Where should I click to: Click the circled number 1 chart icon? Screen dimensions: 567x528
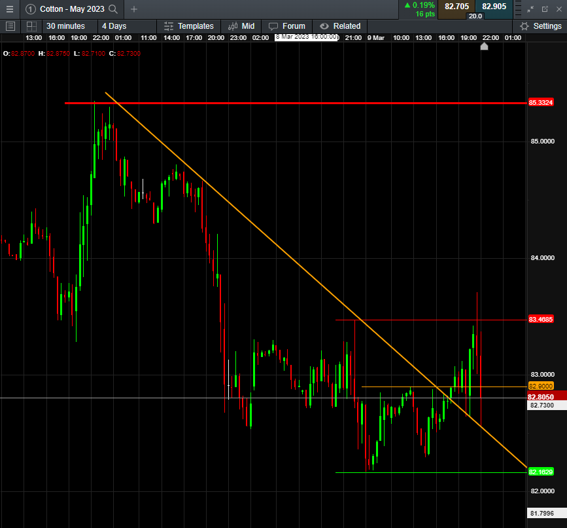(31, 9)
